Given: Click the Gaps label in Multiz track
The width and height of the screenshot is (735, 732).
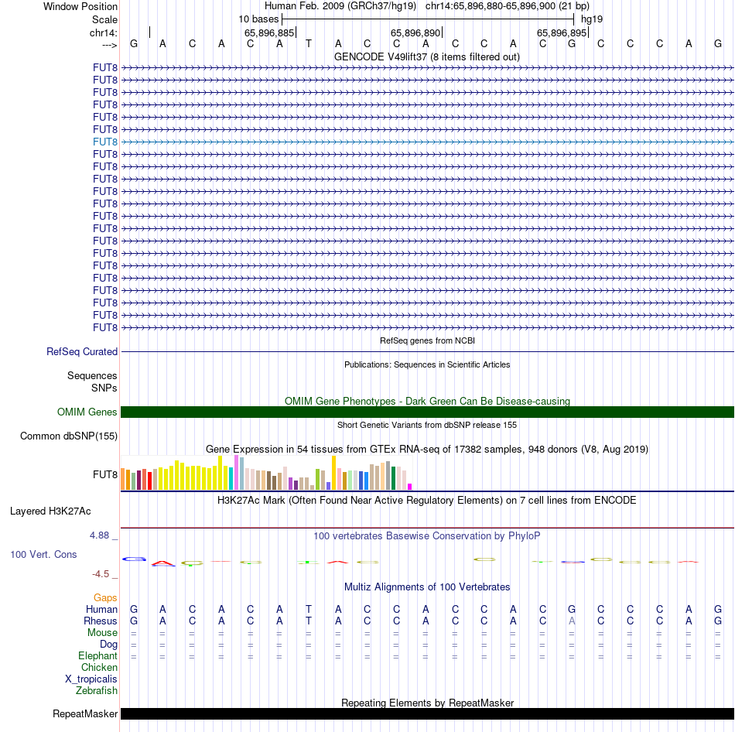Looking at the screenshot, I should pos(105,598).
